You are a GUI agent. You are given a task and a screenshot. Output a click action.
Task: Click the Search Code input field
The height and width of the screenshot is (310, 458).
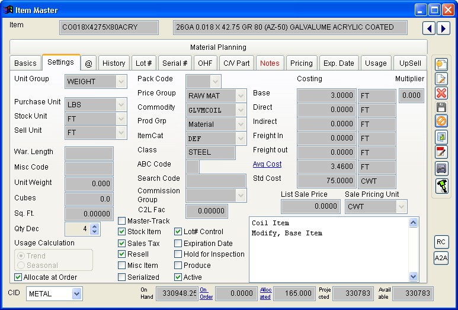pyautogui.click(x=216, y=181)
